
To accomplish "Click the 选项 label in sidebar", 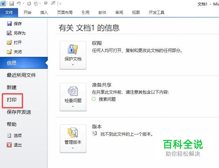I will pos(18,135).
